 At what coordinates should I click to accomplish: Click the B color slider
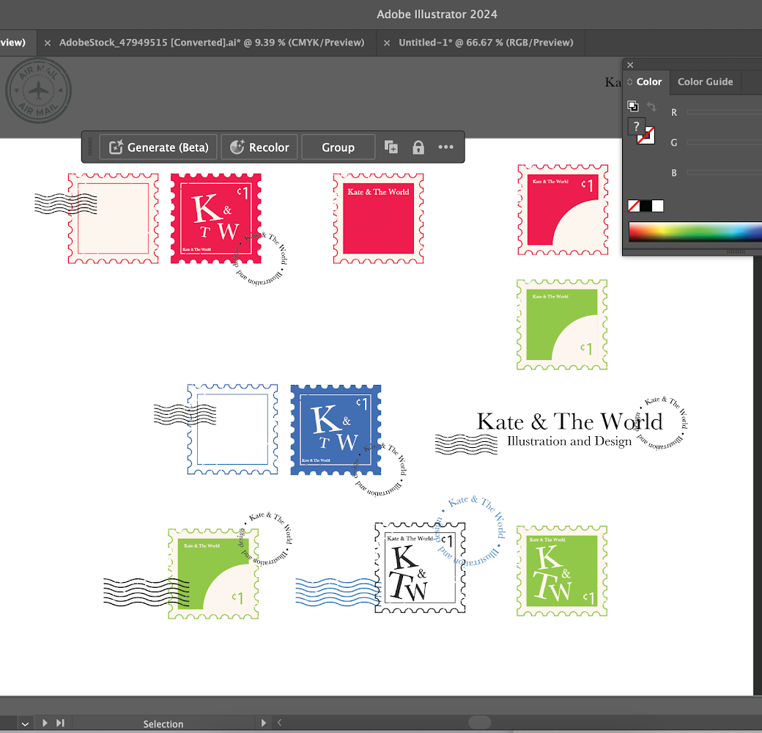(724, 172)
